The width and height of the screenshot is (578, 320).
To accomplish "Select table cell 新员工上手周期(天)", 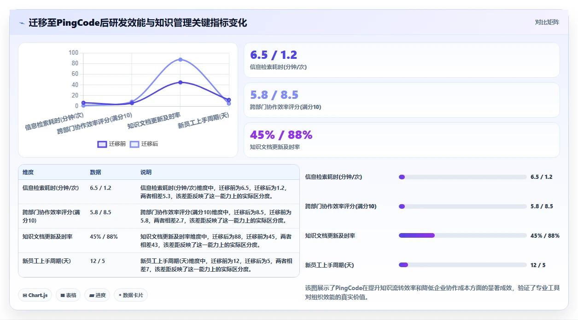I will pyautogui.click(x=47, y=261).
